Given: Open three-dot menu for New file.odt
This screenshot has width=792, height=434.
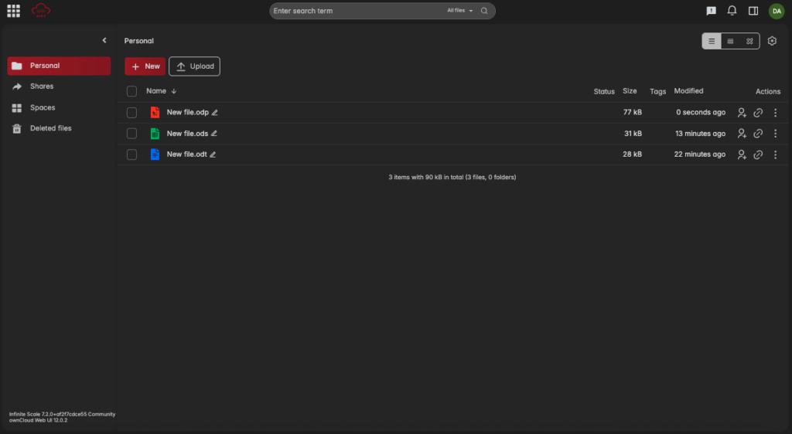Looking at the screenshot, I should tap(775, 154).
